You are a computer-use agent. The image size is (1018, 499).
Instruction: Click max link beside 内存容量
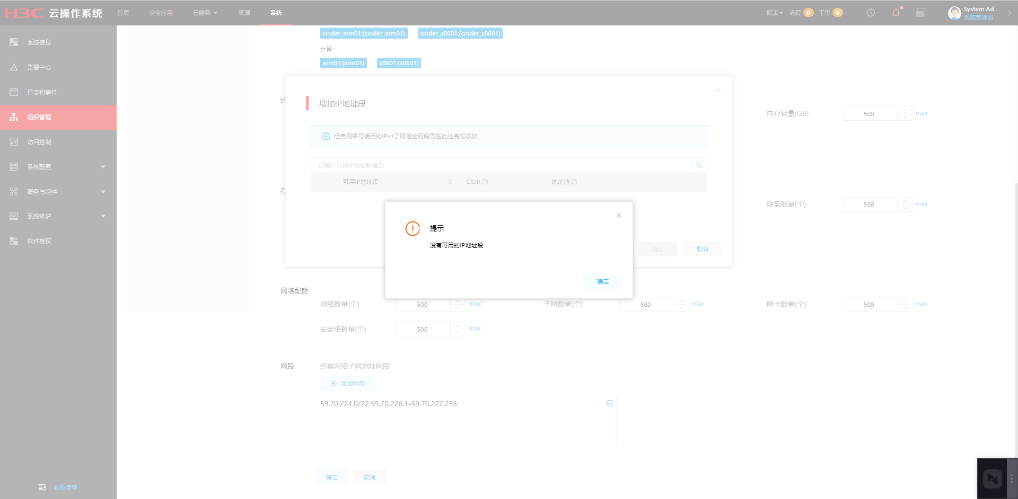[x=922, y=113]
